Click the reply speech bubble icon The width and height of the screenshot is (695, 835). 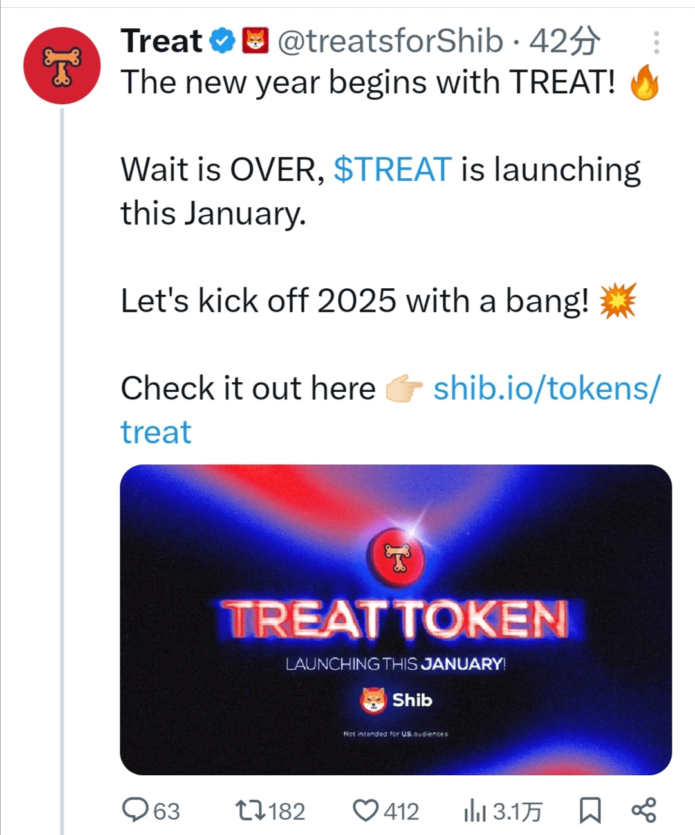click(x=135, y=810)
